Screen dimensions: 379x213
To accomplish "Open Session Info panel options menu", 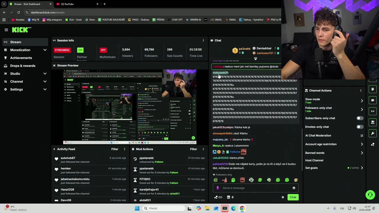I will click(203, 41).
